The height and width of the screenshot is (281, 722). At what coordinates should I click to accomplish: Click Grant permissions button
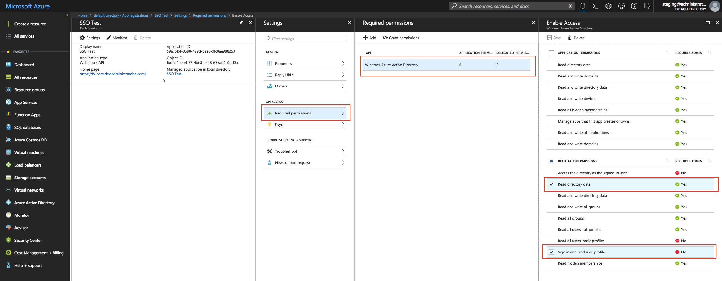[x=401, y=38]
